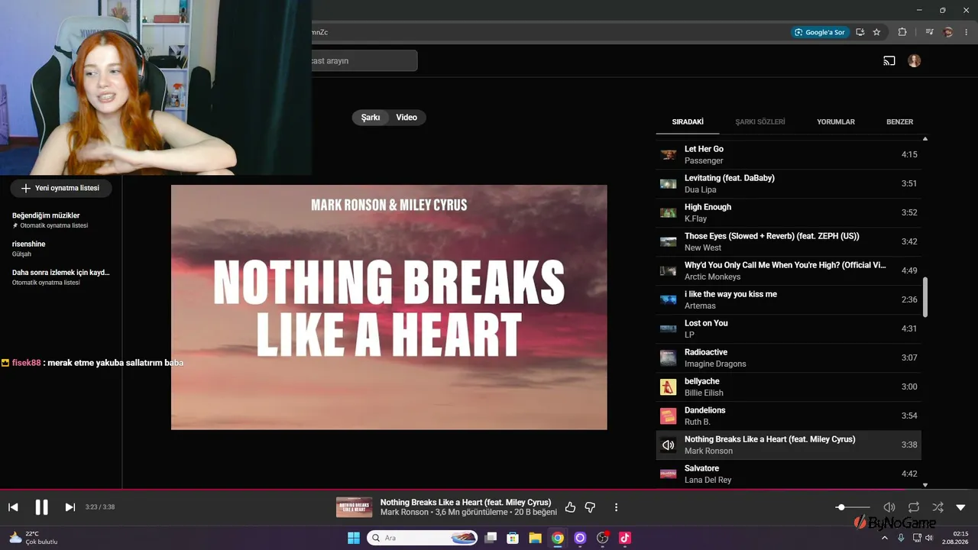978x550 pixels.
Task: Install the app from the address bar icon
Action: (860, 32)
